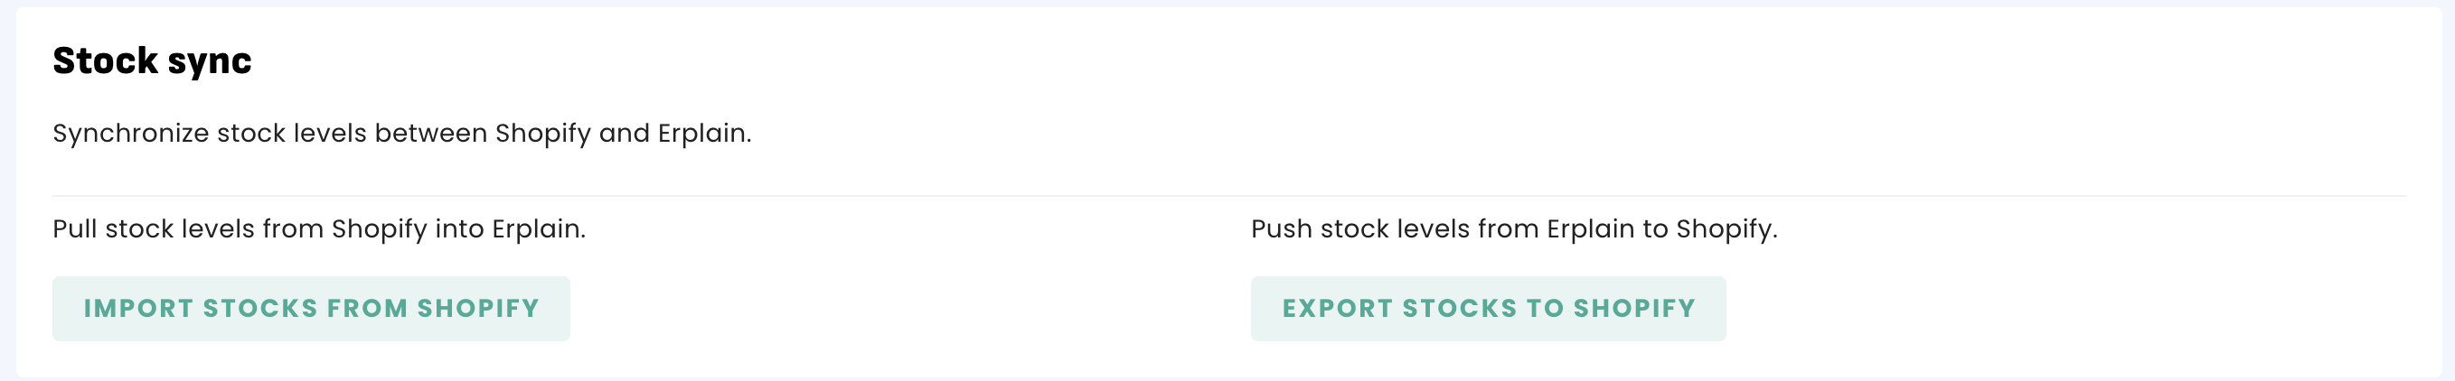Click the word "Synchronize" in the description
The width and height of the screenshot is (2455, 381).
click(x=130, y=134)
